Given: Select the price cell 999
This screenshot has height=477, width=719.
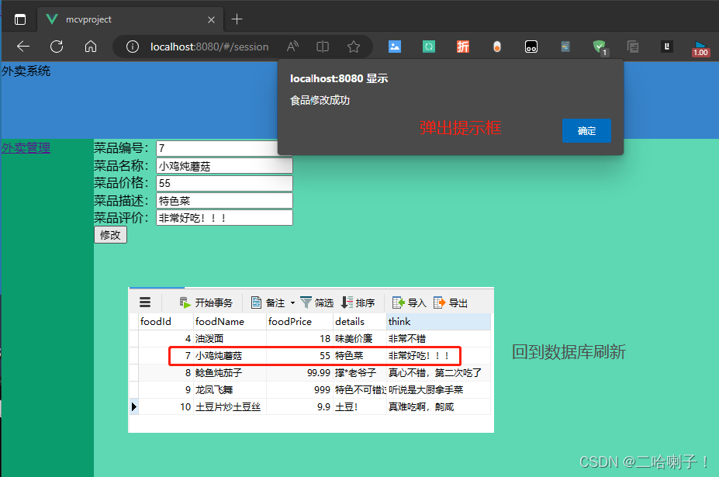Looking at the screenshot, I should pos(300,390).
